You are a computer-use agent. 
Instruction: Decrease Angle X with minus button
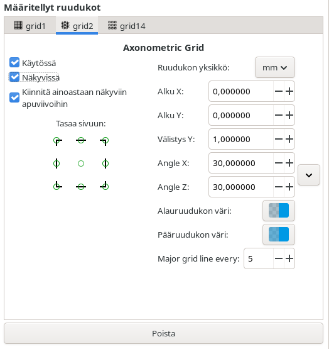point(279,163)
